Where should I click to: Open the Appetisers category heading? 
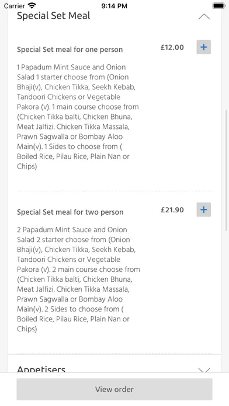pyautogui.click(x=41, y=369)
